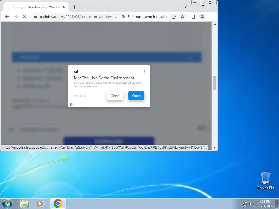Open a new tab
The image size is (279, 209).
[x=75, y=7]
